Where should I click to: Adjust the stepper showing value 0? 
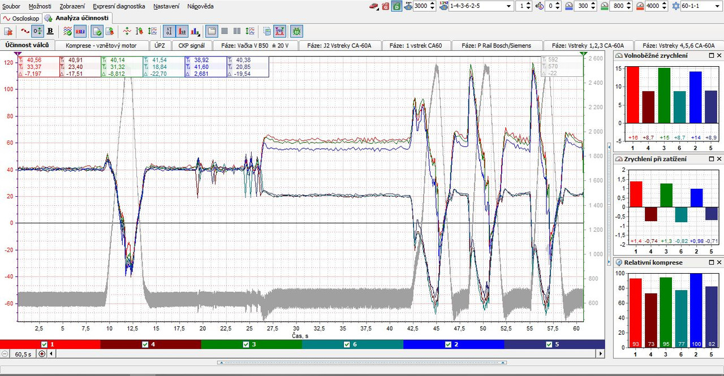(x=558, y=6)
